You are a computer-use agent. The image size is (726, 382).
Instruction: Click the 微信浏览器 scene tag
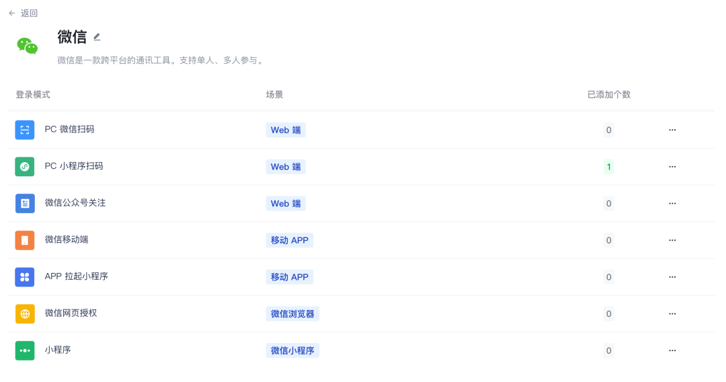(x=292, y=314)
